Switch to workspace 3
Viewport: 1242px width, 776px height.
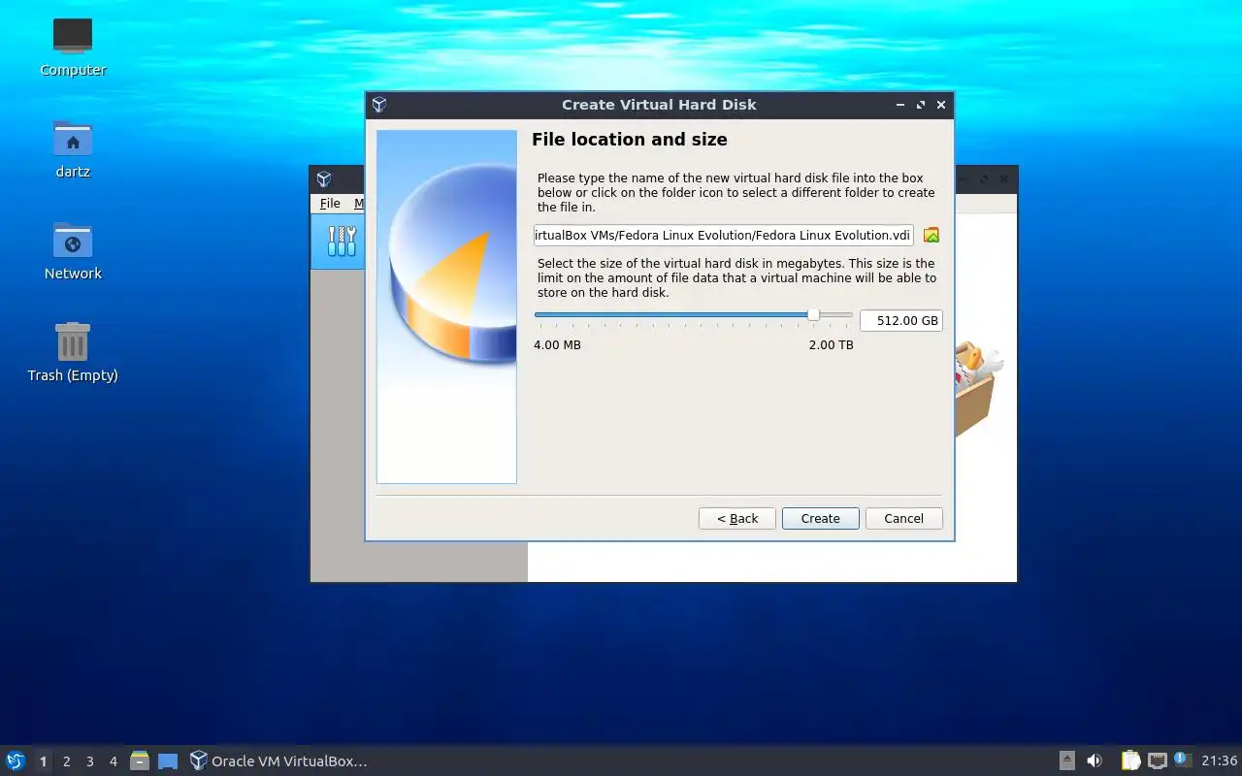pyautogui.click(x=89, y=761)
